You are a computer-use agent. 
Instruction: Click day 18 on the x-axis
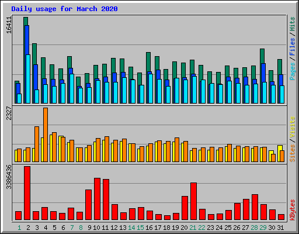(x=166, y=228)
